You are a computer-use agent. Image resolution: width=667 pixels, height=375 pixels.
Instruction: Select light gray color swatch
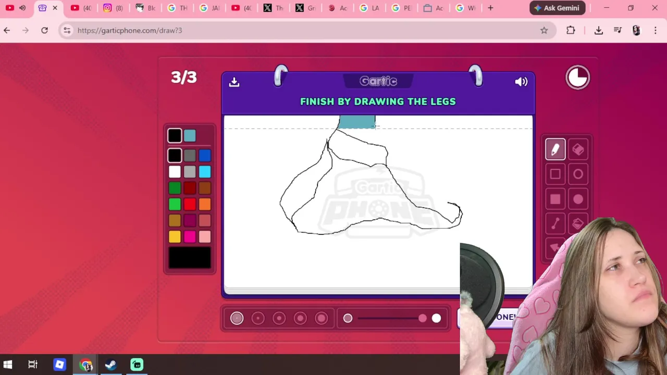[x=190, y=171]
